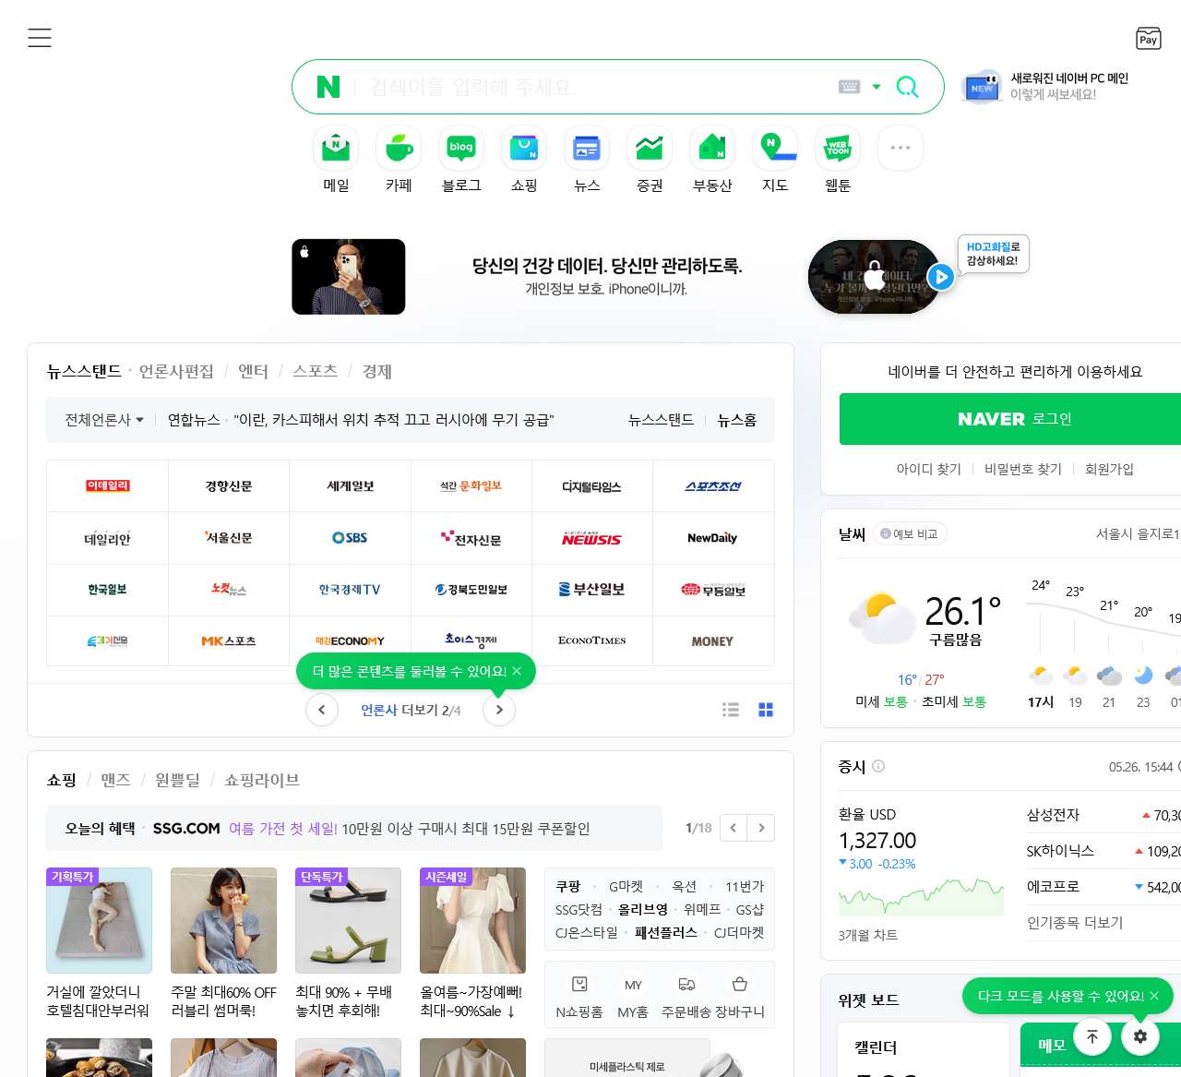Toggle the 예보 비교 weather forecast comparison

tap(910, 533)
